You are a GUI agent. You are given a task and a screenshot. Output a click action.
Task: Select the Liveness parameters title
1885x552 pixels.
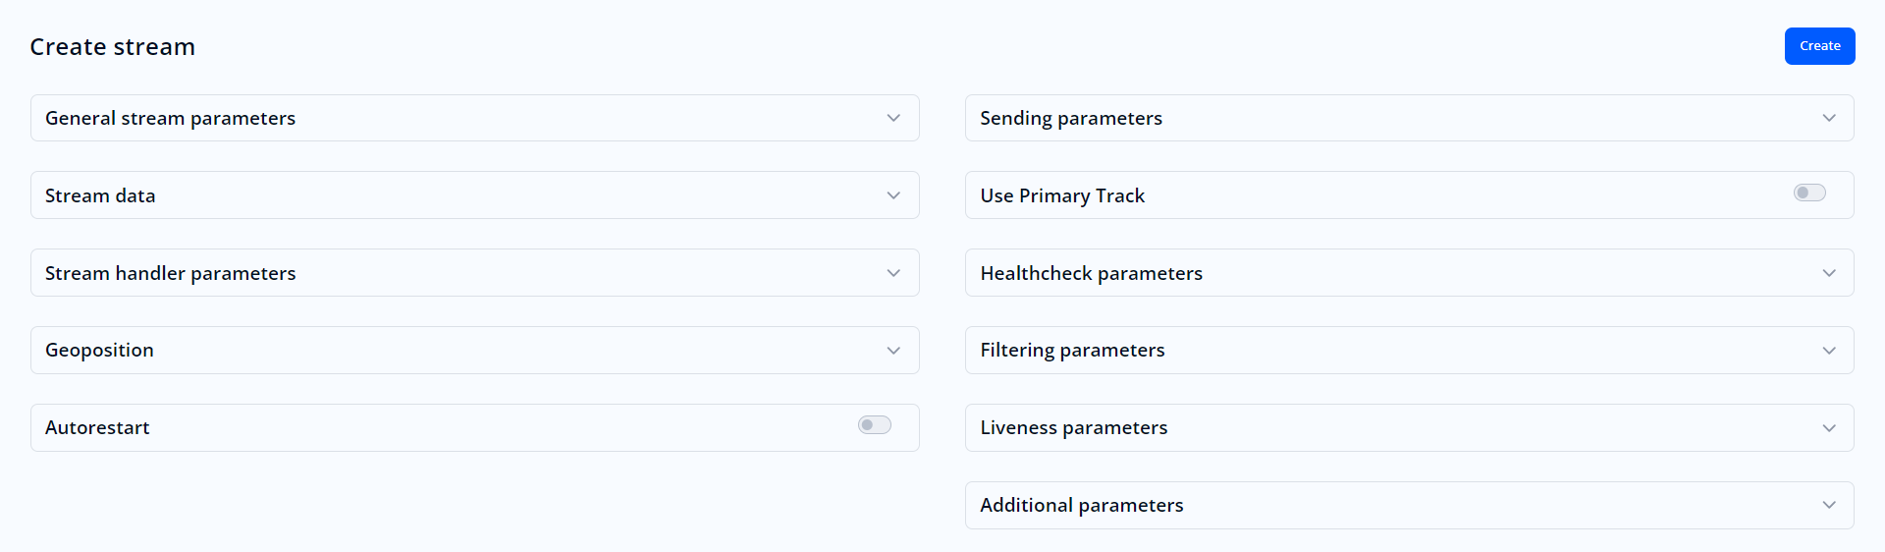tap(1073, 428)
